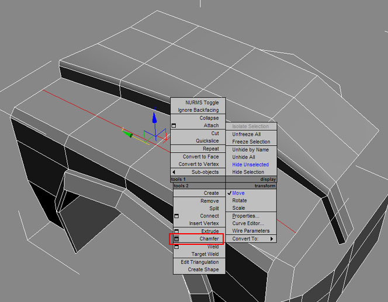This screenshot has height=302, width=388.
Task: Choose the Extrude command
Action: tap(210, 231)
